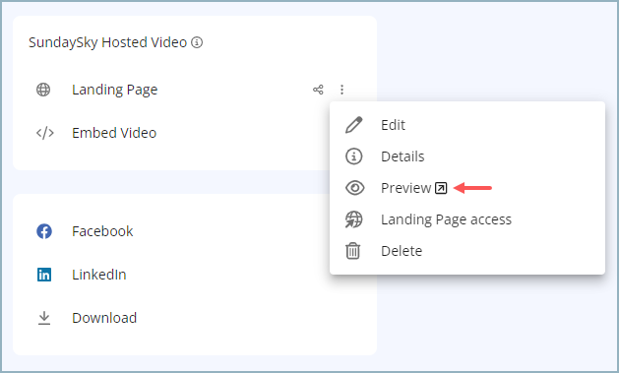Screen dimensions: 619x373
Task: Click the Landing Page label
Action: pyautogui.click(x=114, y=90)
